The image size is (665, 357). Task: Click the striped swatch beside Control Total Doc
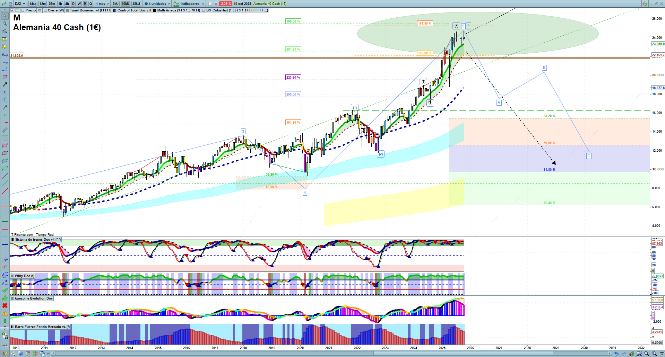115,10
